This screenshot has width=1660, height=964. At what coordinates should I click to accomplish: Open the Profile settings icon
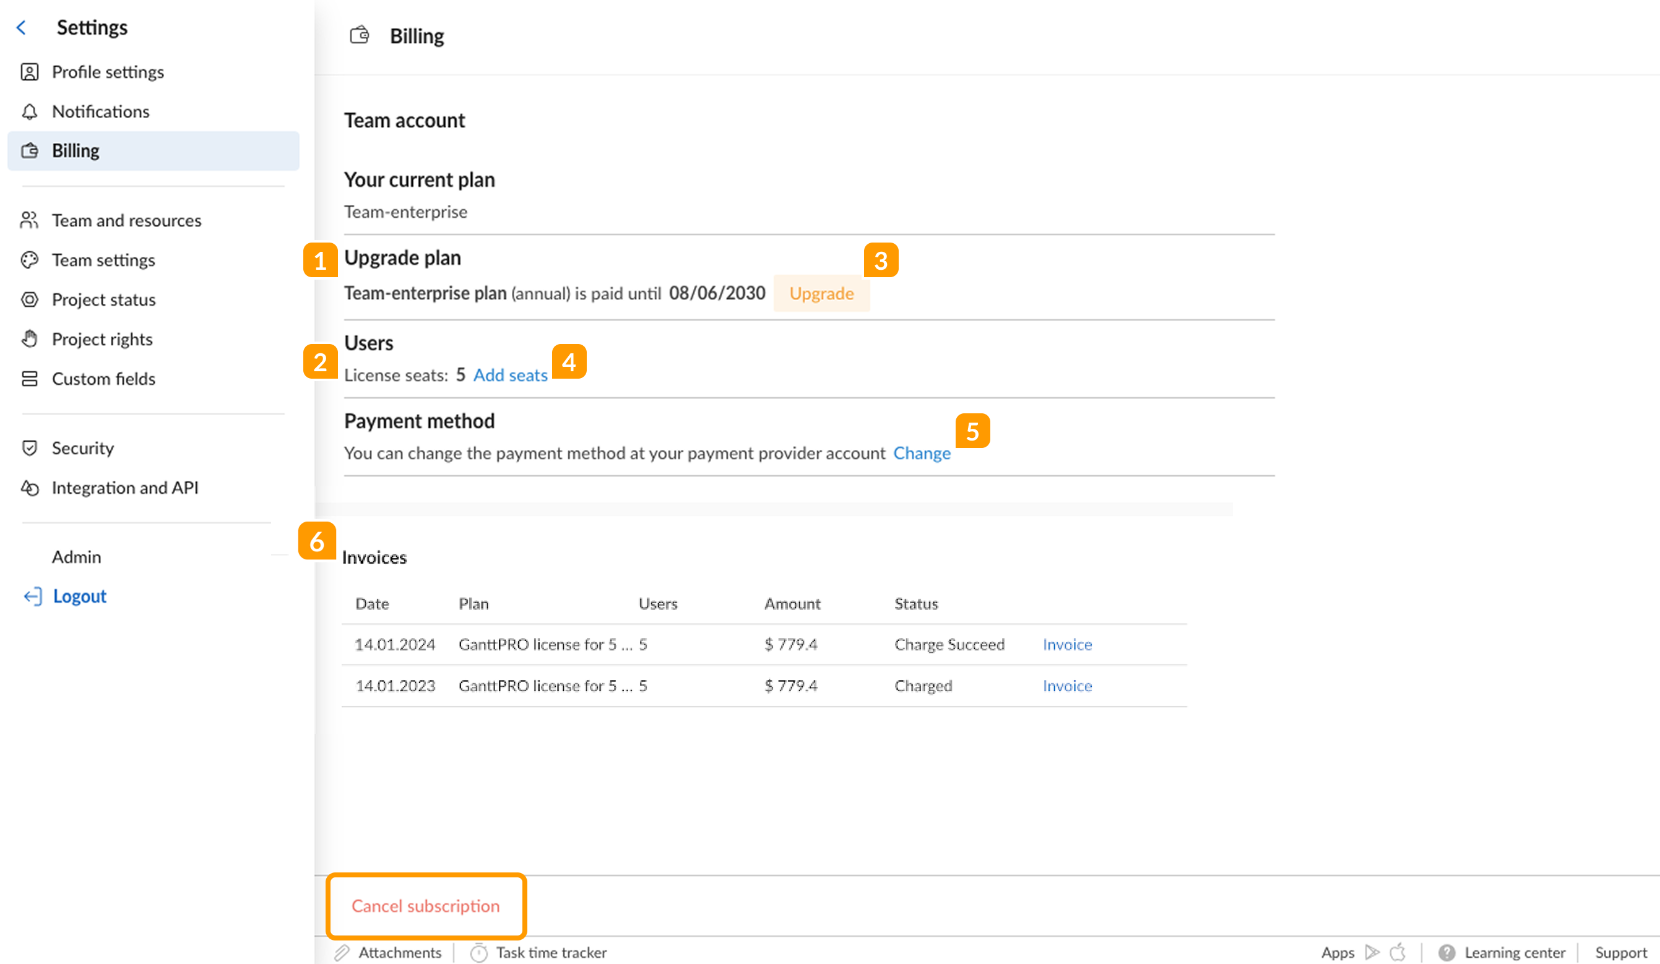point(30,72)
